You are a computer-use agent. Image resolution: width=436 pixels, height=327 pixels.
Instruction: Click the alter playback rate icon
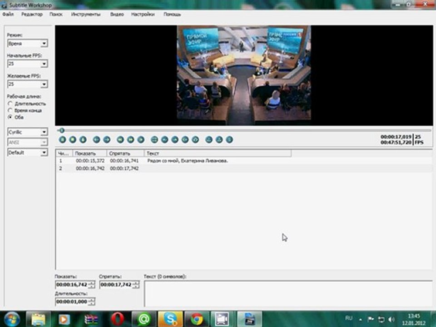[141, 139]
